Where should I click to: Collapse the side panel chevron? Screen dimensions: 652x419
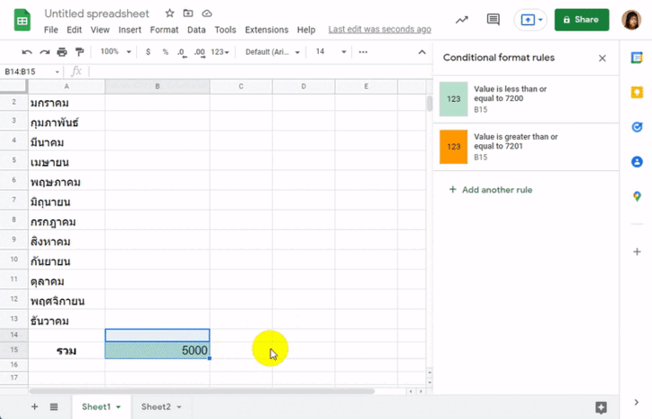tap(637, 402)
